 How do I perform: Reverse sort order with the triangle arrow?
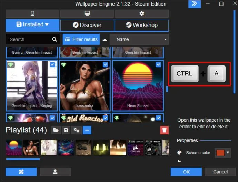(x=105, y=40)
